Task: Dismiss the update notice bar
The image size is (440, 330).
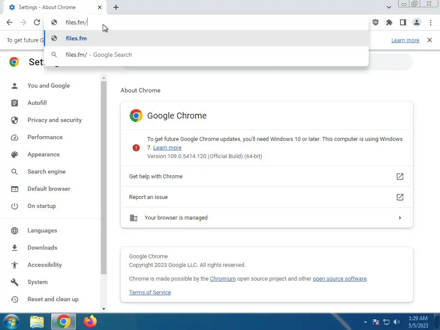Action: pyautogui.click(x=430, y=40)
